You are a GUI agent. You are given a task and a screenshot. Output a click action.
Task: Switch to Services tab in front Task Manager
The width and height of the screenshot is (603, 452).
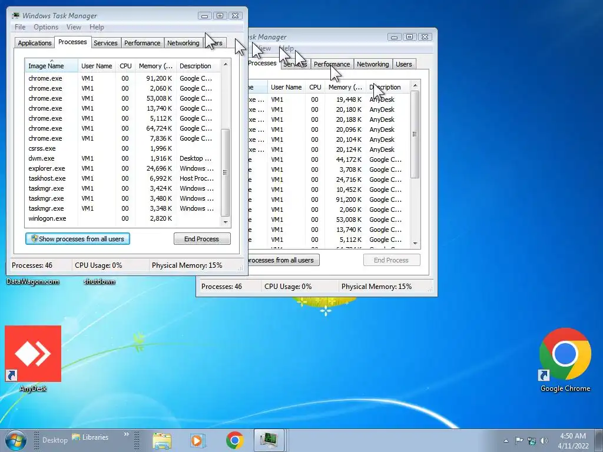tap(105, 42)
